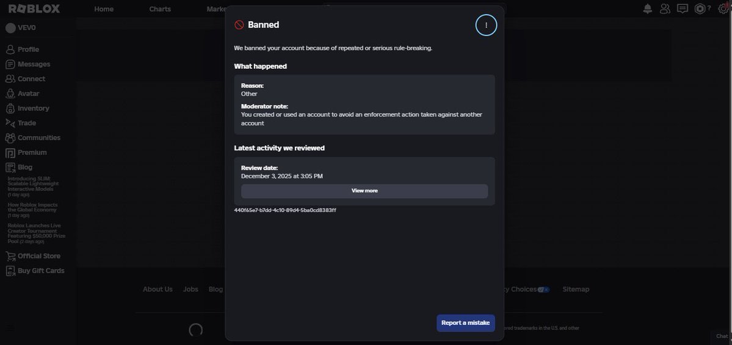Click the View more button

(x=364, y=191)
